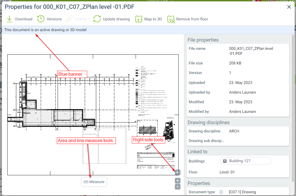Image resolution: width=296 pixels, height=196 pixels.
Task: Click the Update drawing refresh icon
Action: [x=97, y=19]
